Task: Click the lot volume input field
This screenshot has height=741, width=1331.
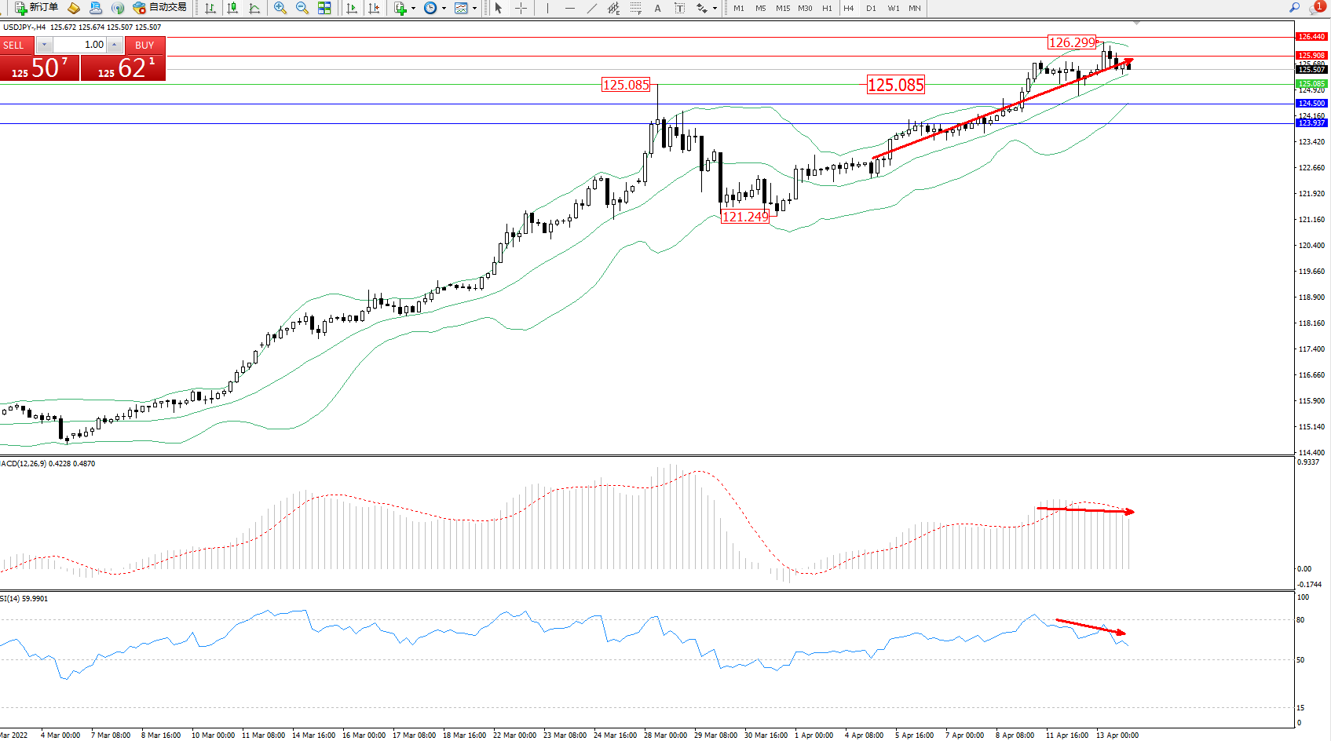Action: [80, 45]
